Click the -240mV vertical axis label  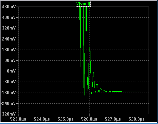[8, 103]
